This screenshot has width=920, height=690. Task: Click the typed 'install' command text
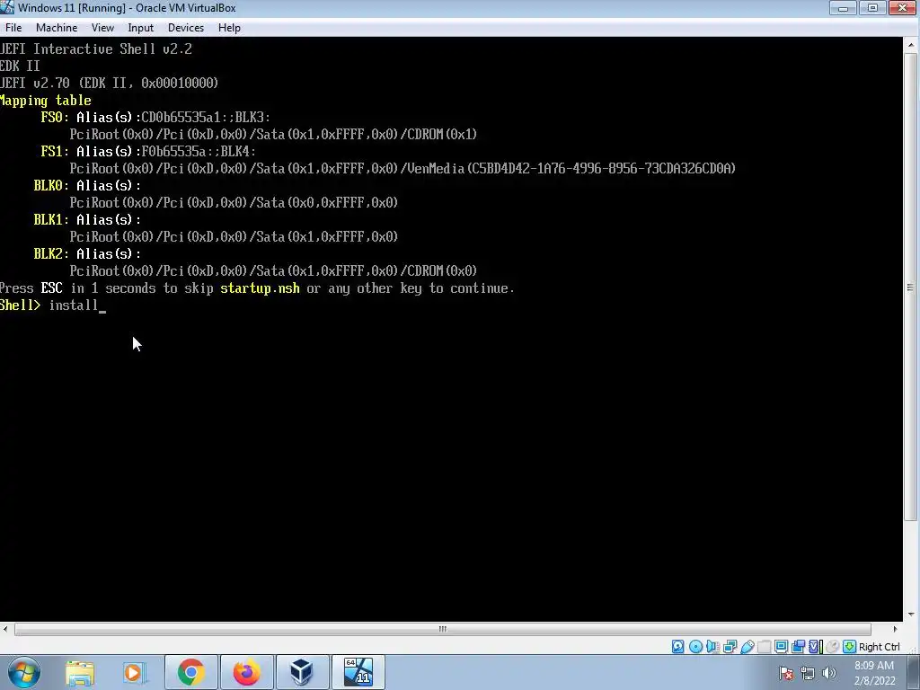[74, 305]
